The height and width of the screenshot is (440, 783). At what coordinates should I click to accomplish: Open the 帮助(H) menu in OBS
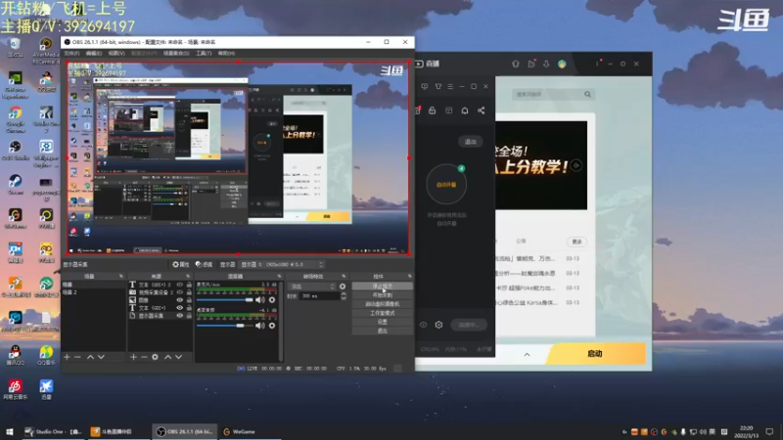(226, 53)
